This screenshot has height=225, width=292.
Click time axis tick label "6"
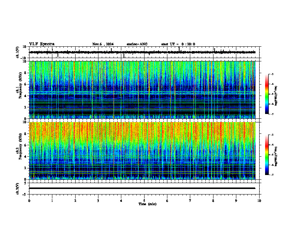pos(167,201)
